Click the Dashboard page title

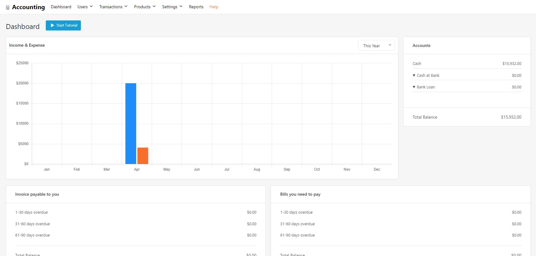pos(23,27)
